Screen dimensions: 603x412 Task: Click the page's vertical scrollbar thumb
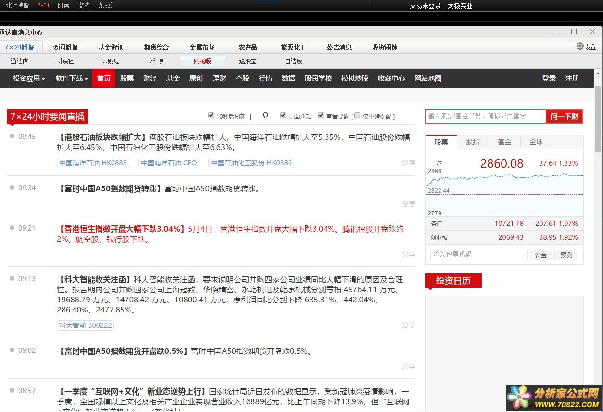(598, 120)
